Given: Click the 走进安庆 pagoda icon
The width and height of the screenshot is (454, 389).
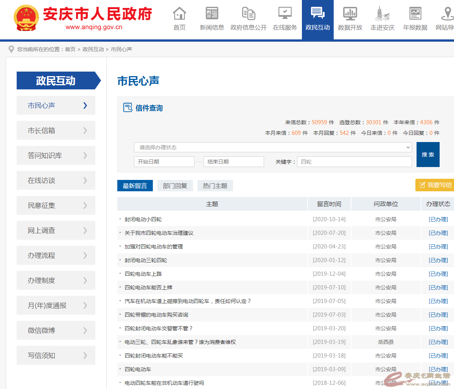Looking at the screenshot, I should pos(382,14).
